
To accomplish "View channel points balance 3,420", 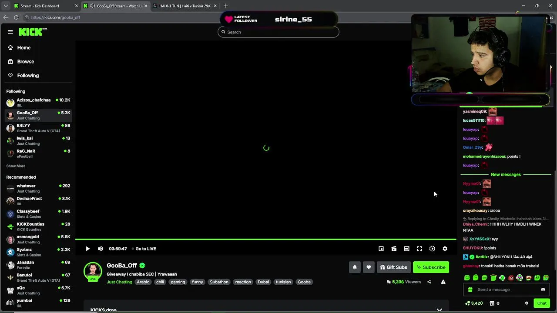I will pos(474,303).
